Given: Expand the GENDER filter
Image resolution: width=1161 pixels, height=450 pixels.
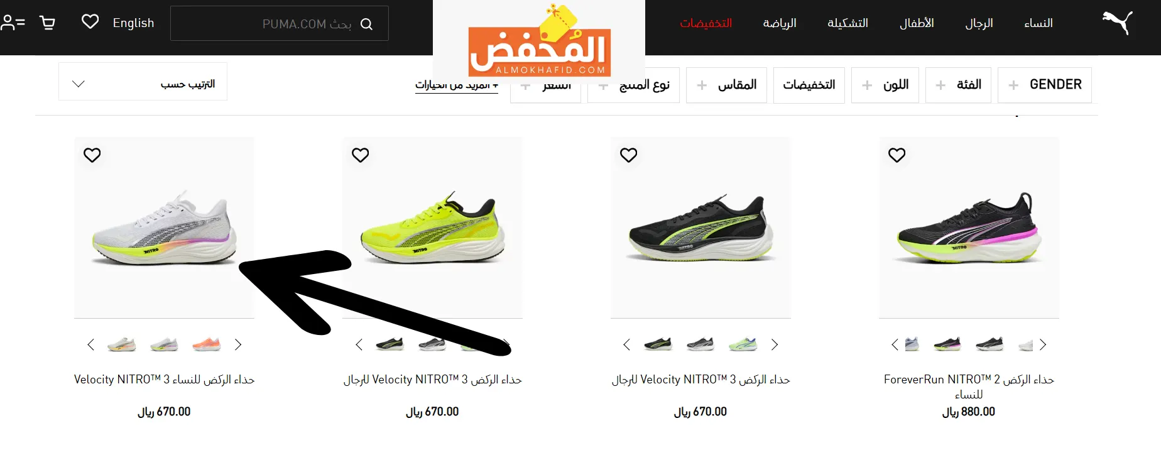Looking at the screenshot, I should 1045,85.
